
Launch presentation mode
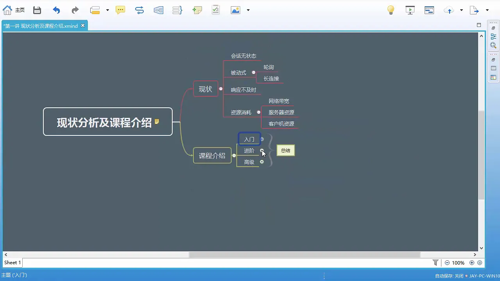point(410,11)
